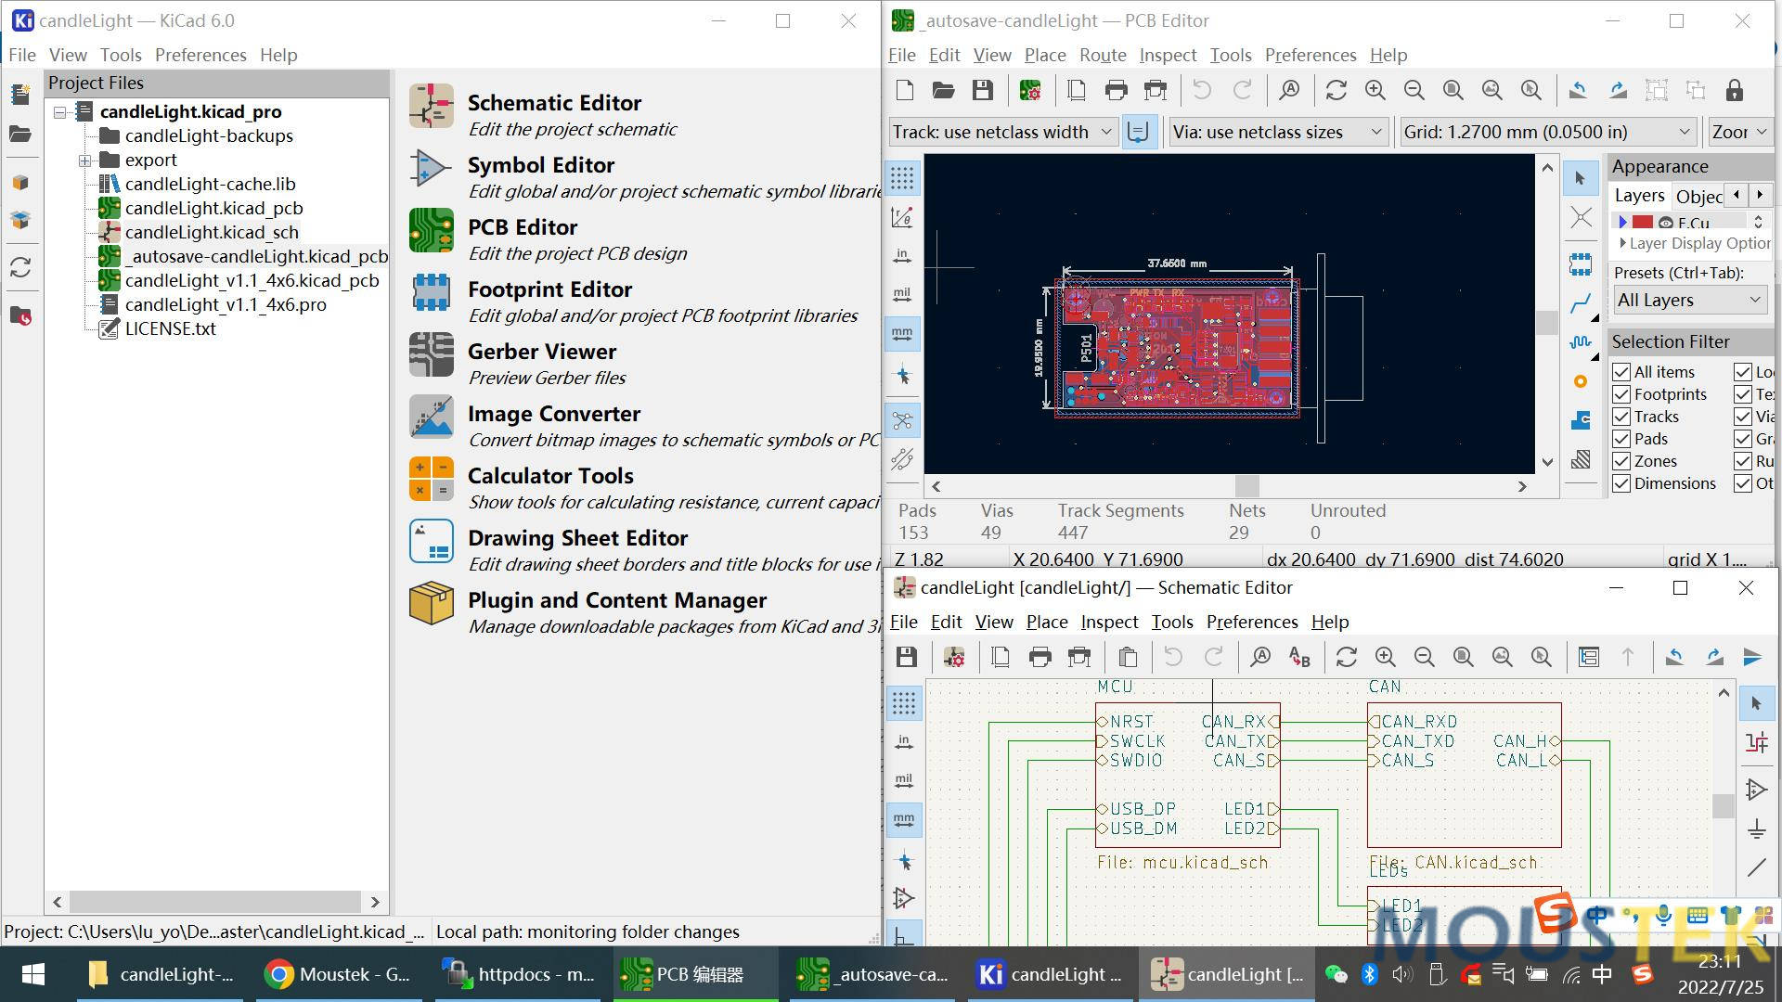Launch the Symbol Editor
1782x1002 pixels.
pyautogui.click(x=432, y=168)
